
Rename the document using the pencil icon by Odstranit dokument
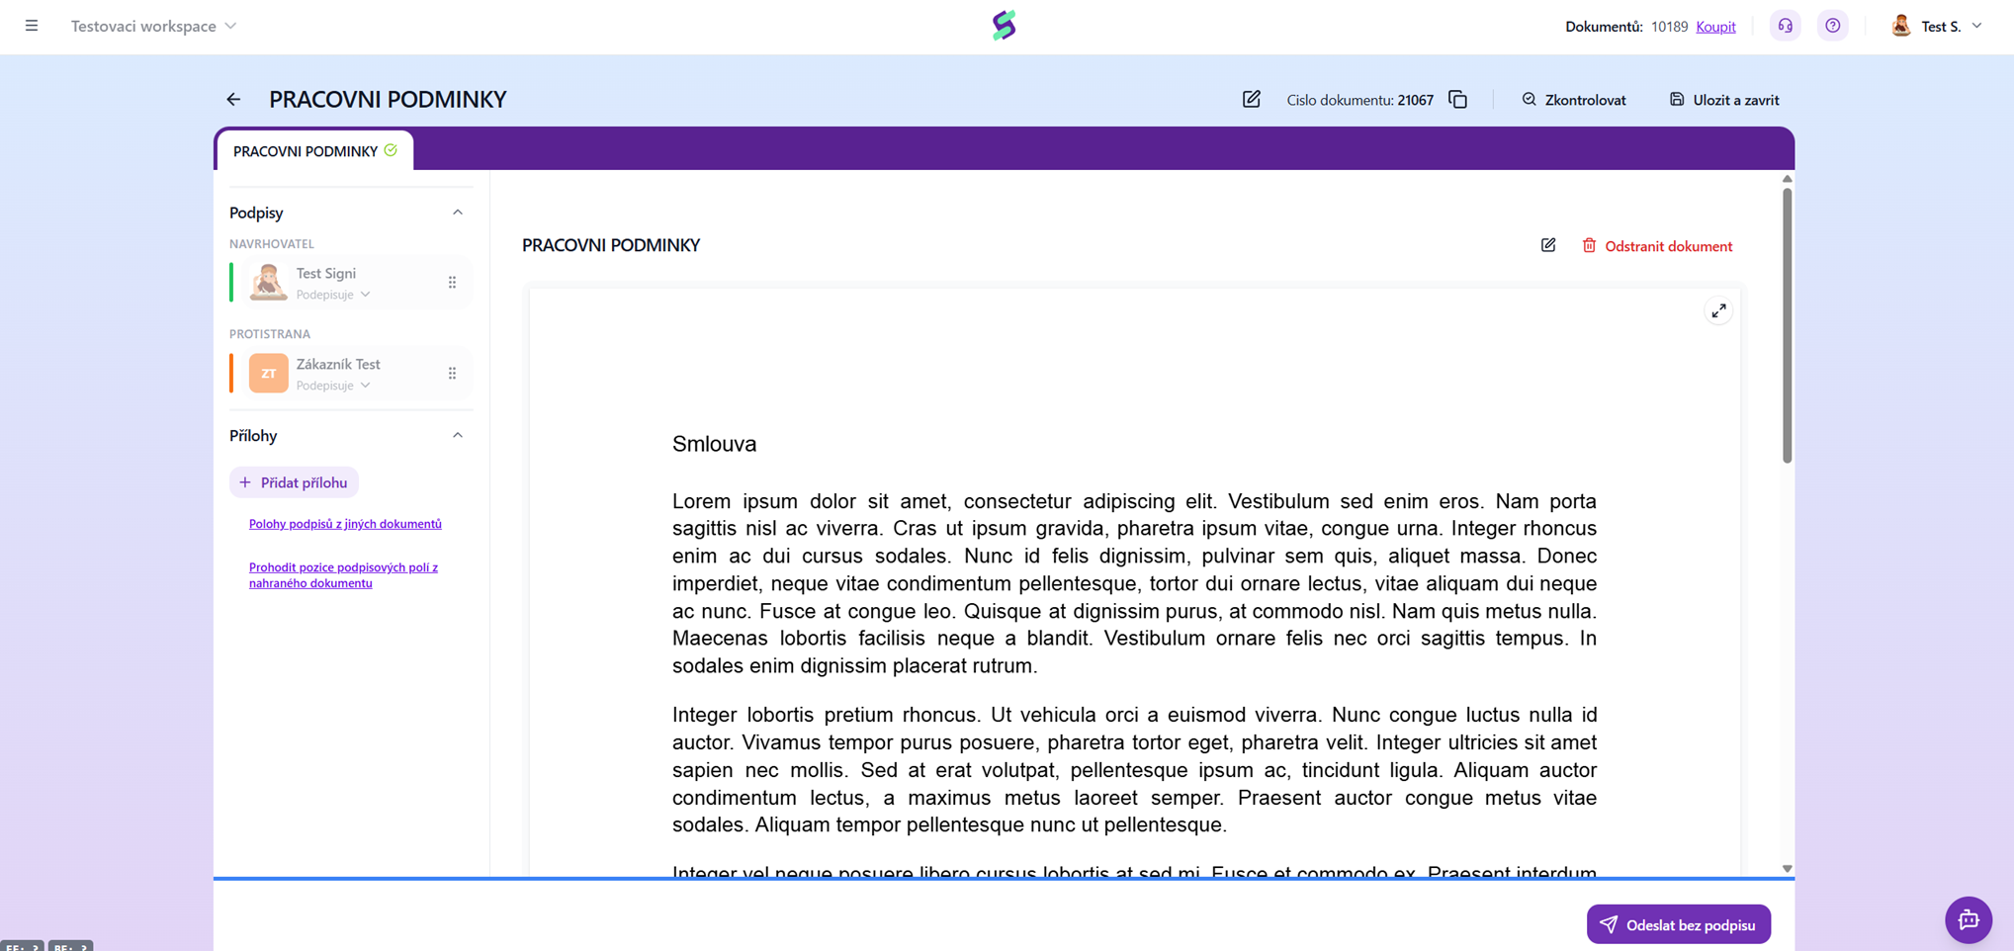[x=1548, y=245]
